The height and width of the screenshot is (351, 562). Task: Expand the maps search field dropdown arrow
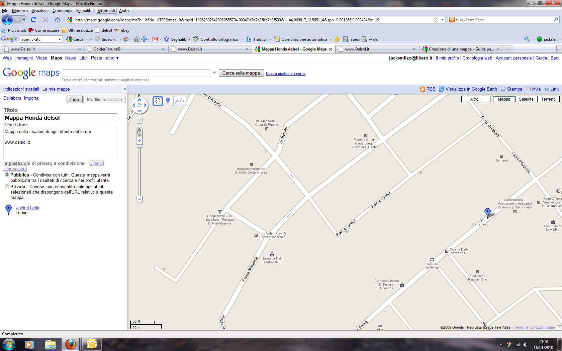point(214,73)
